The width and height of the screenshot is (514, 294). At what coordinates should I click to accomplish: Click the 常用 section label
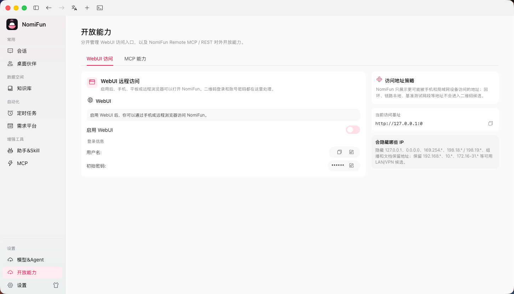[11, 40]
